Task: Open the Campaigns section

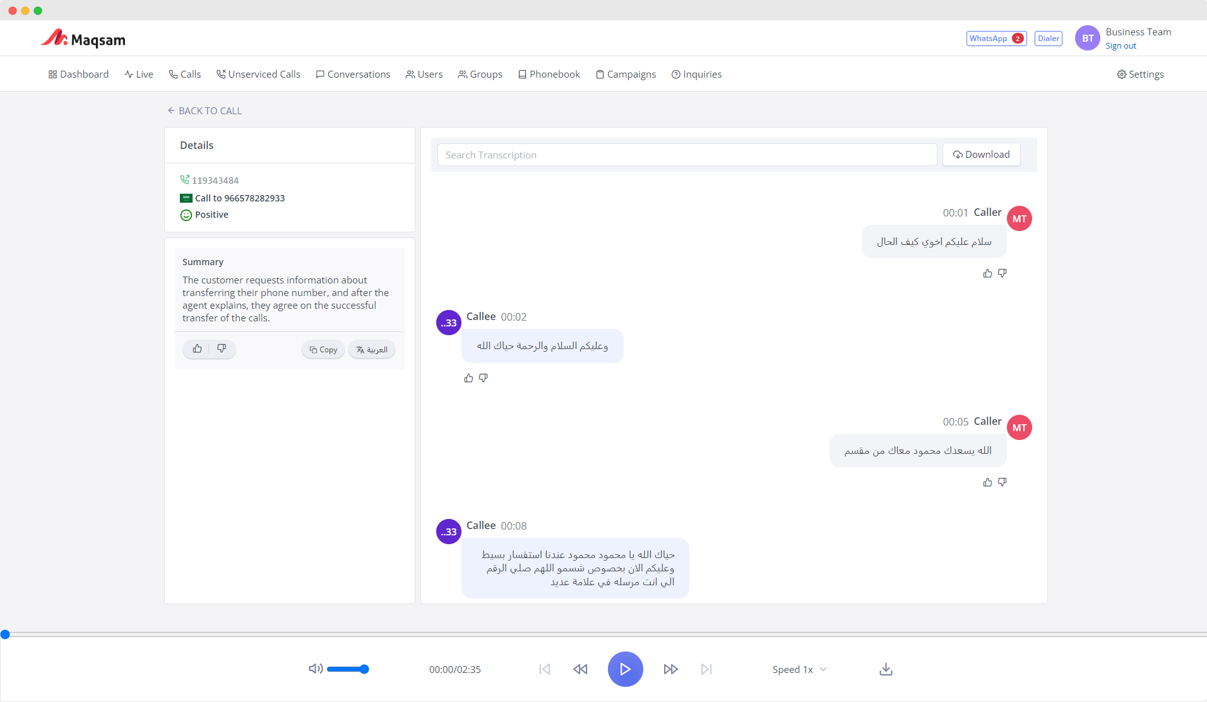Action: pos(626,74)
